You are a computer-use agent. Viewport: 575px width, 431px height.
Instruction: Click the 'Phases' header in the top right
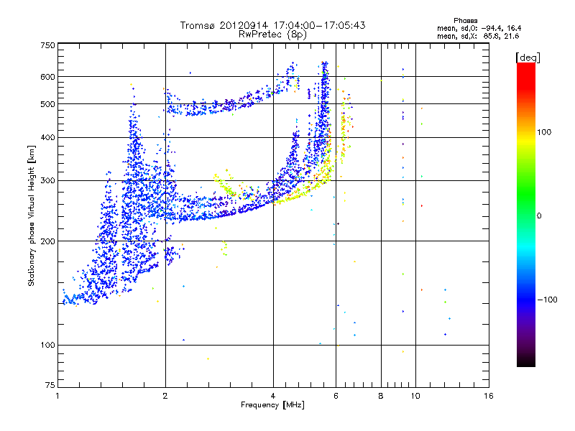tap(465, 21)
